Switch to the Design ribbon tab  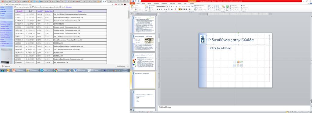tap(149, 3)
